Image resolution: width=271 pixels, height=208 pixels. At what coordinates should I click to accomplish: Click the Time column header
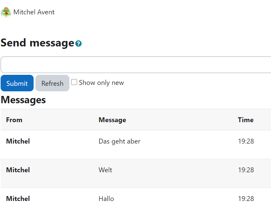(246, 120)
